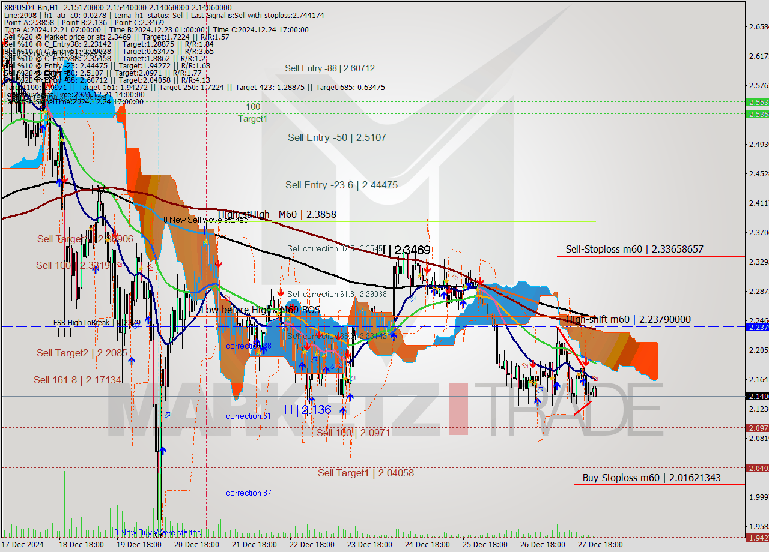Click the blue 2.237 price axis tag
Viewport: 769px width, 552px height.
coord(757,327)
